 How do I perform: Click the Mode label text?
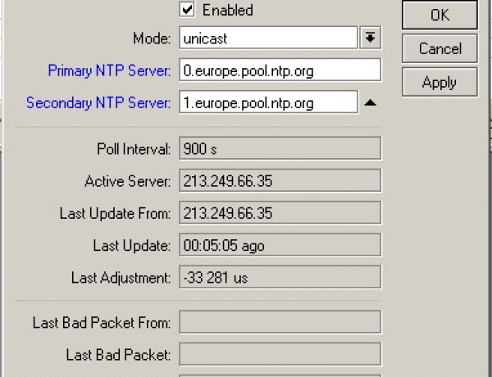point(152,39)
